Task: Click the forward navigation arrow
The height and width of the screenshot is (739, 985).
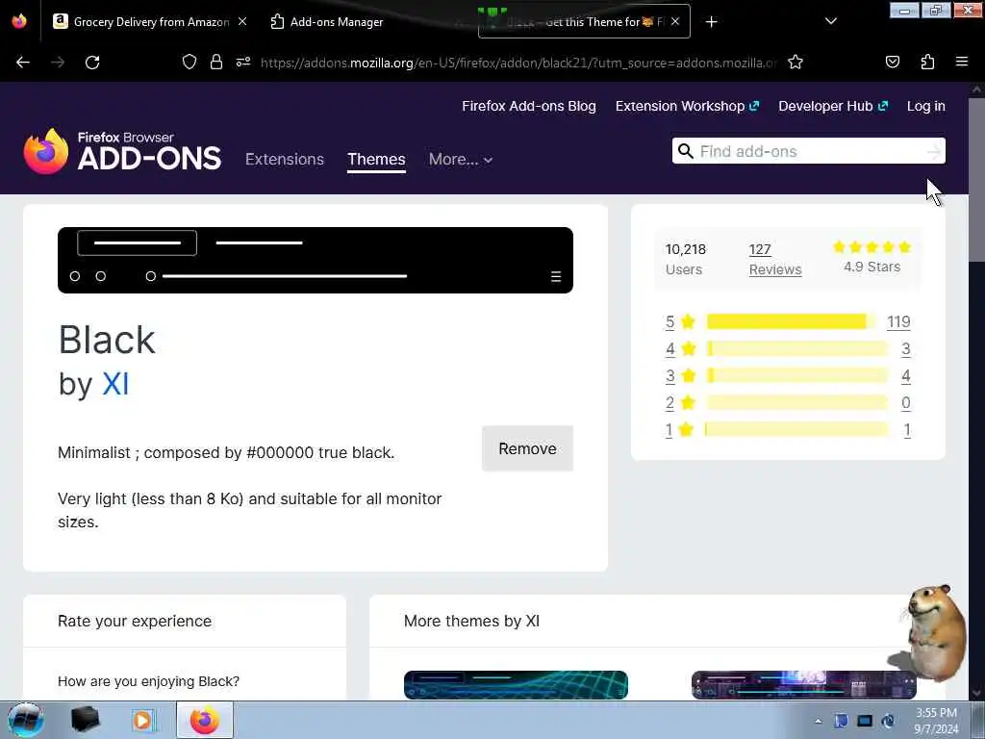Action: pyautogui.click(x=58, y=63)
